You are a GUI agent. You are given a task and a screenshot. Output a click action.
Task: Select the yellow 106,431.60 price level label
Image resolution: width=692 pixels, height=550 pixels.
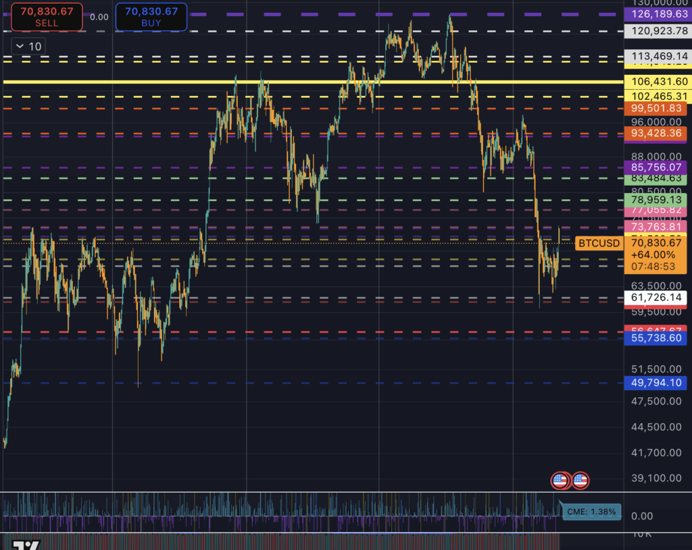pos(654,82)
